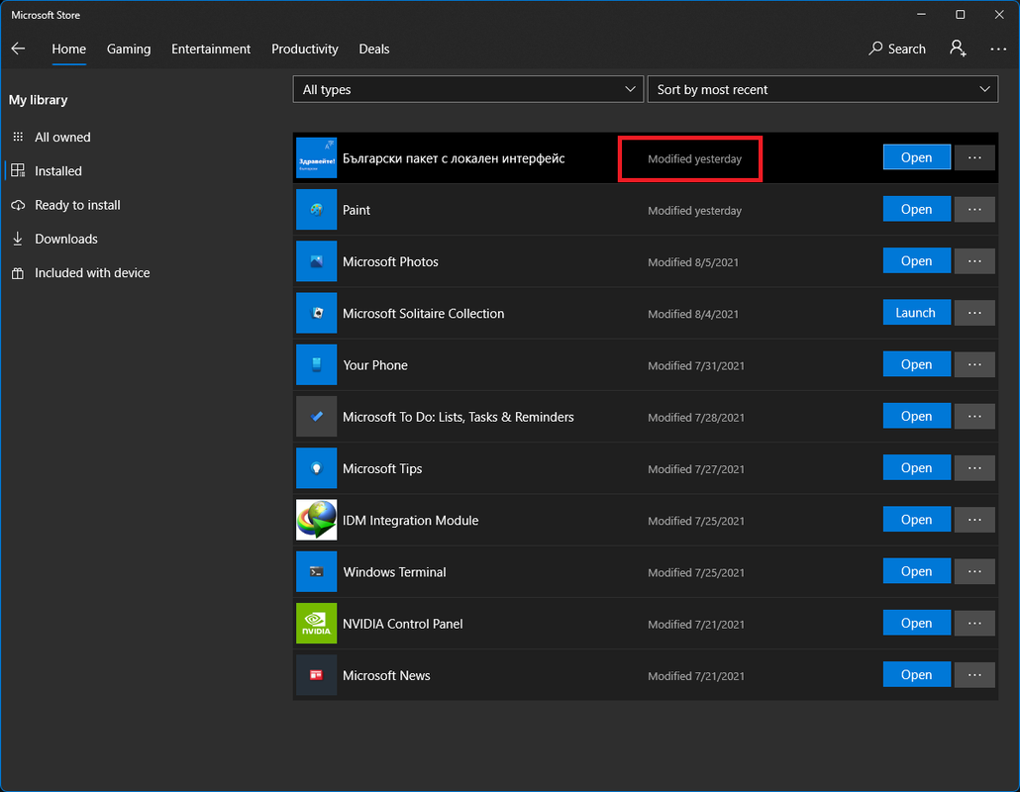Open Microsoft Photos
This screenshot has width=1020, height=792.
[x=916, y=260]
